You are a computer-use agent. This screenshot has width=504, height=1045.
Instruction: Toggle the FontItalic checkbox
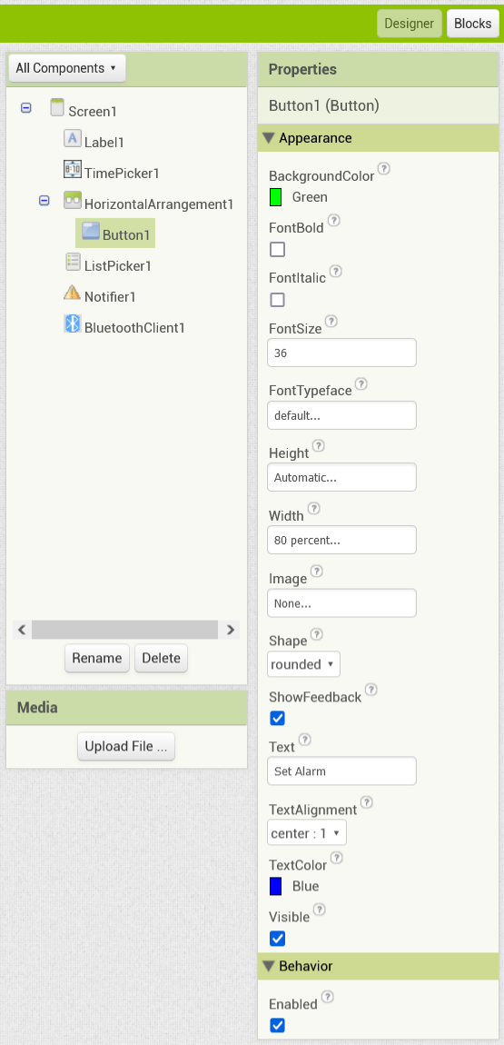(x=278, y=300)
